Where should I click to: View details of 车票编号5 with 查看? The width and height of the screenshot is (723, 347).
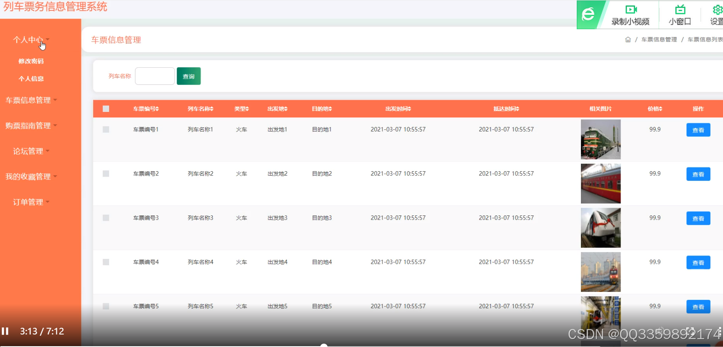[x=698, y=307]
